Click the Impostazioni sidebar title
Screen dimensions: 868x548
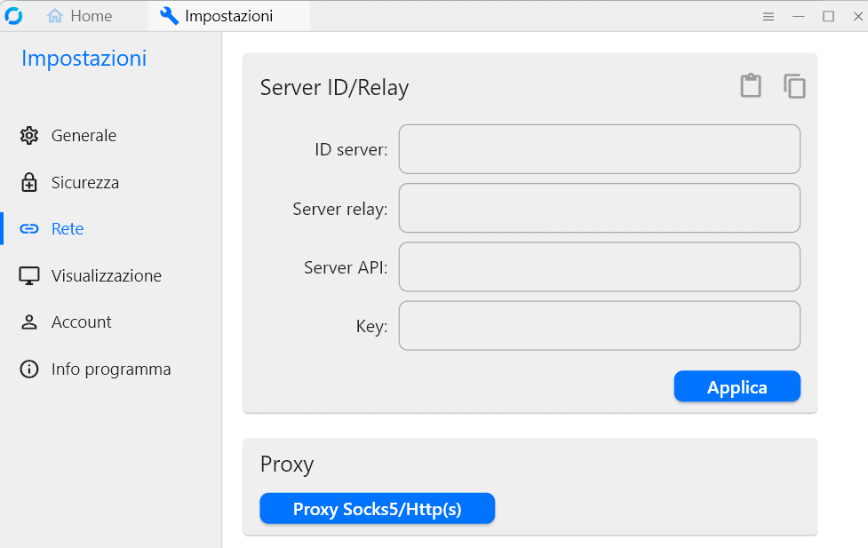pyautogui.click(x=84, y=58)
